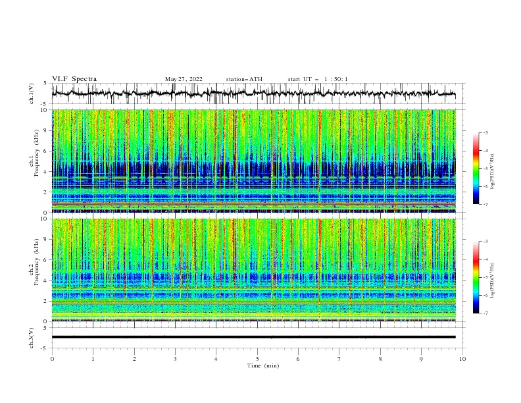Click the ch.3 flat voltage trace
The width and height of the screenshot is (521, 403).
point(253,337)
